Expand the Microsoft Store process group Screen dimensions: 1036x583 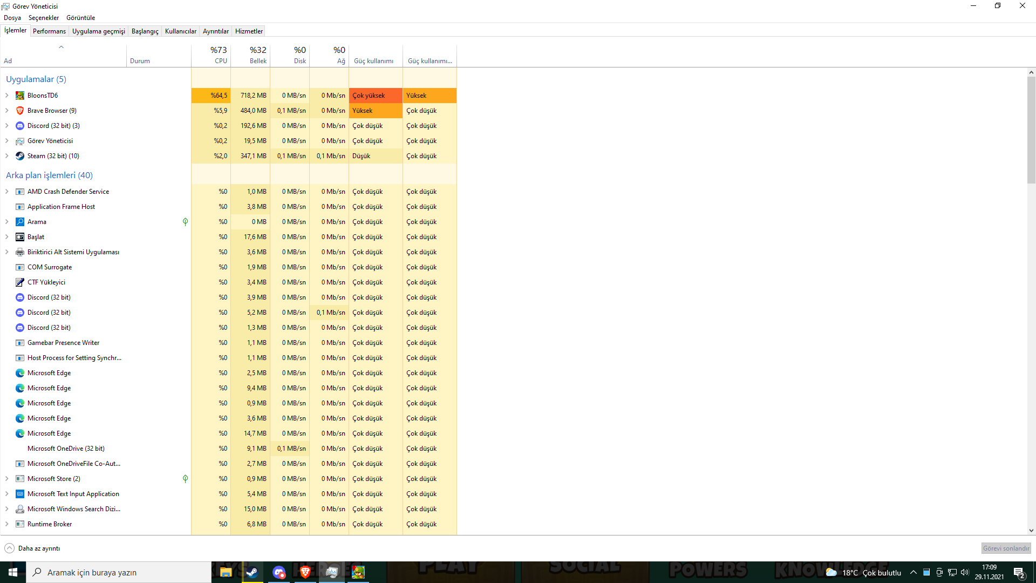(7, 479)
